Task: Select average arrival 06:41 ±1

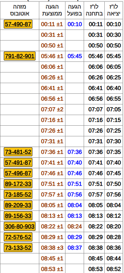Action: pos(52,88)
